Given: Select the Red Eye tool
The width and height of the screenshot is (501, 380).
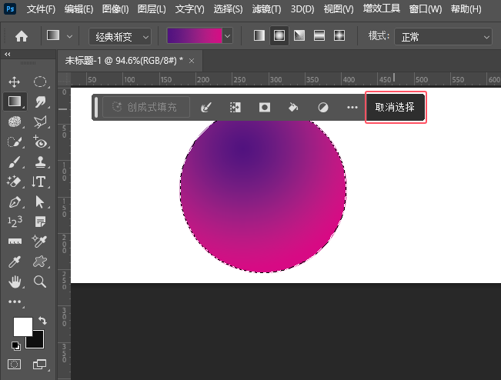Looking at the screenshot, I should pyautogui.click(x=40, y=142).
